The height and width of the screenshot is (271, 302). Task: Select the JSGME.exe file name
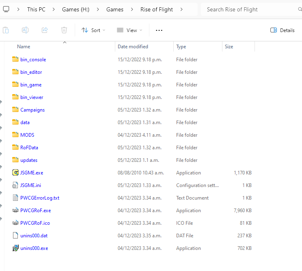click(x=32, y=173)
